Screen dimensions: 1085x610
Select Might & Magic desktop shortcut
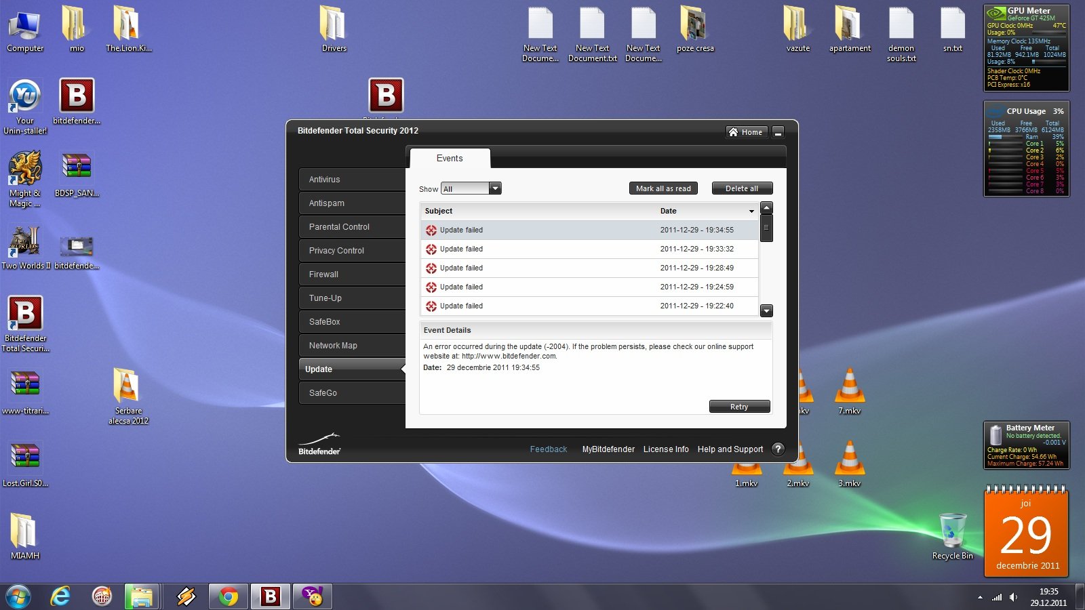pyautogui.click(x=25, y=180)
